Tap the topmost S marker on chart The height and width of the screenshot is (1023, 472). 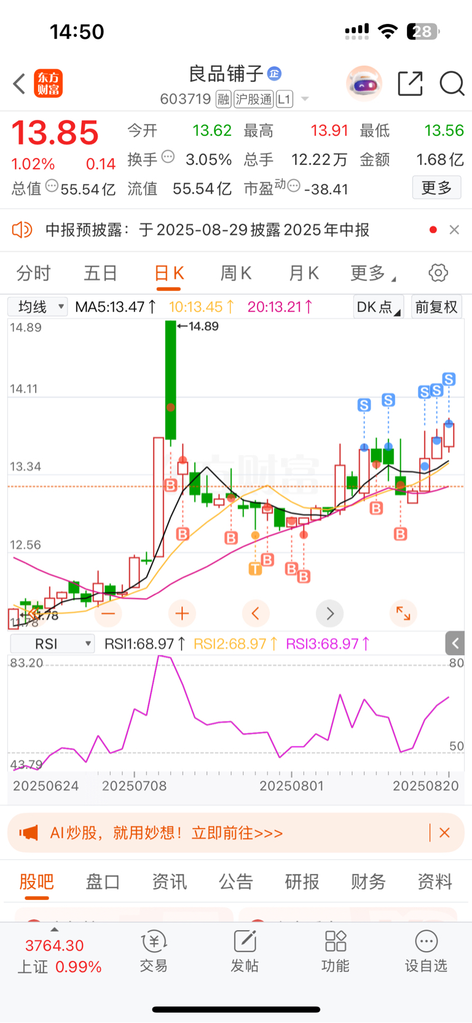pyautogui.click(x=449, y=379)
